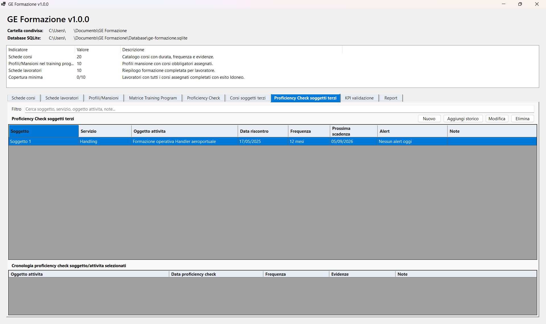Click the Elimina button
This screenshot has width=546, height=324.
[522, 119]
